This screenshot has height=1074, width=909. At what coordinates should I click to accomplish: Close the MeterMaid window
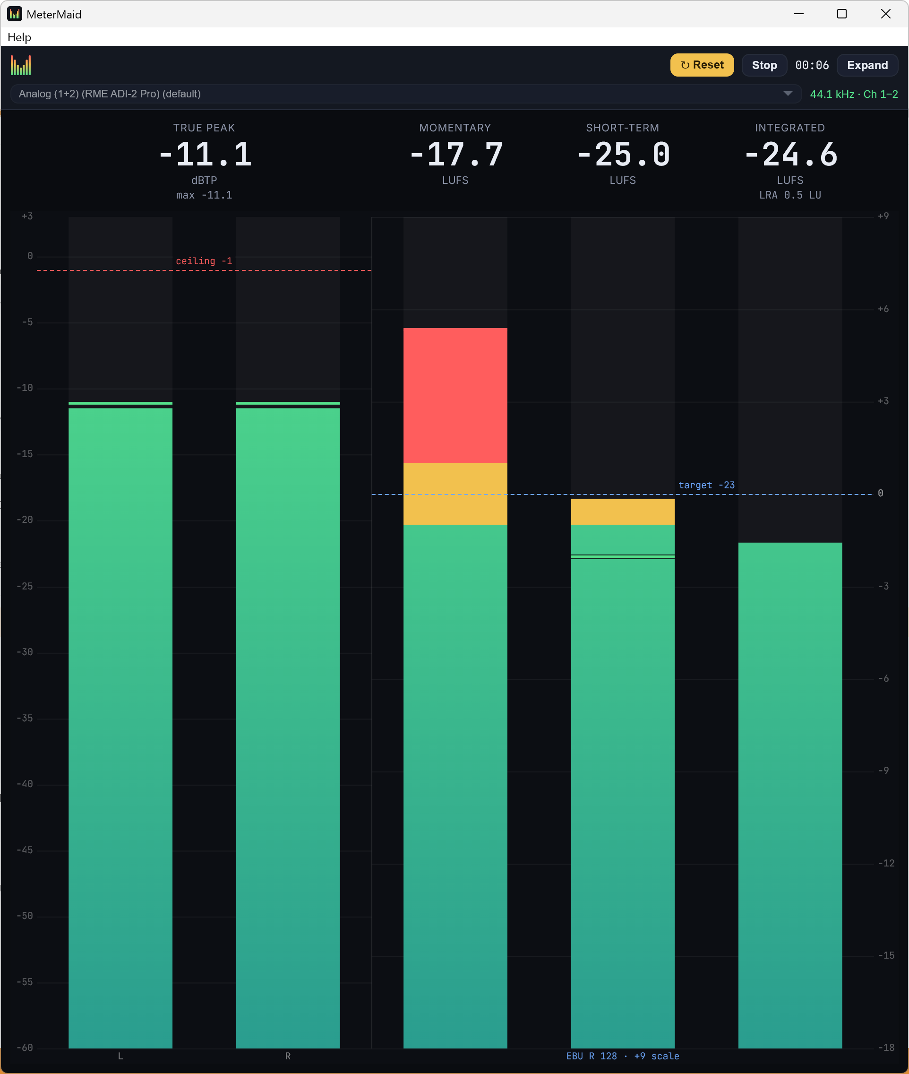pyautogui.click(x=886, y=14)
